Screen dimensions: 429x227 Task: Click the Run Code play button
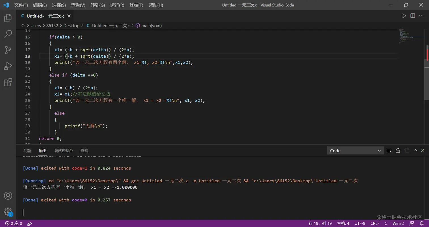point(403,16)
